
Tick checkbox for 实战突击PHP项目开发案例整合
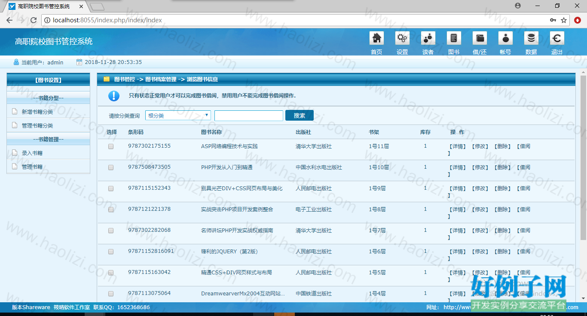tap(111, 210)
